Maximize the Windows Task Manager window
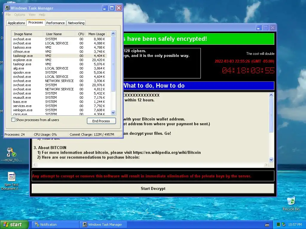This screenshot has width=306, height=229. [112, 8]
